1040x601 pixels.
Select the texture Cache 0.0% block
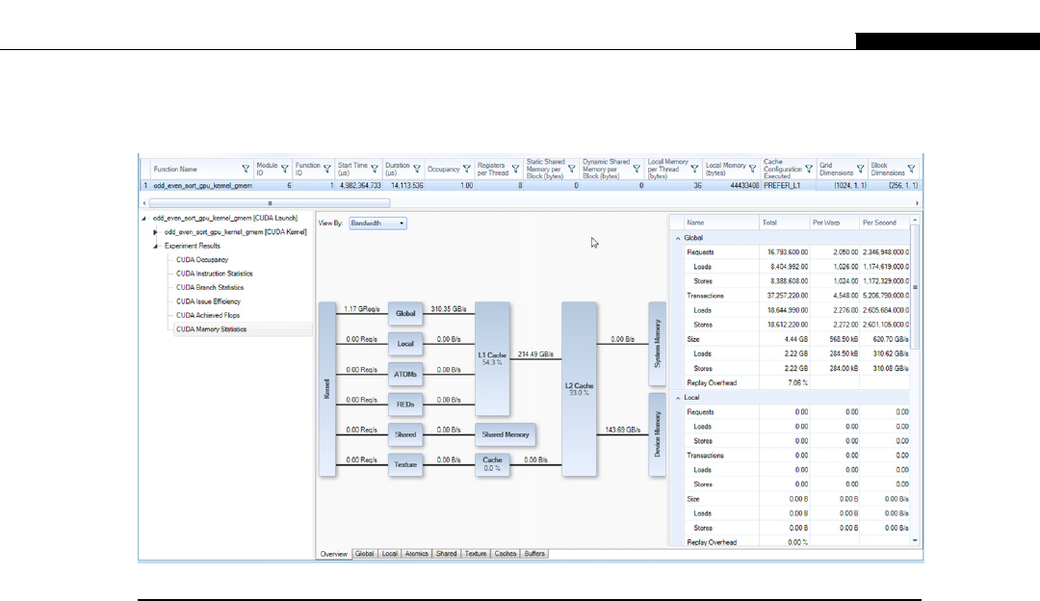492,464
